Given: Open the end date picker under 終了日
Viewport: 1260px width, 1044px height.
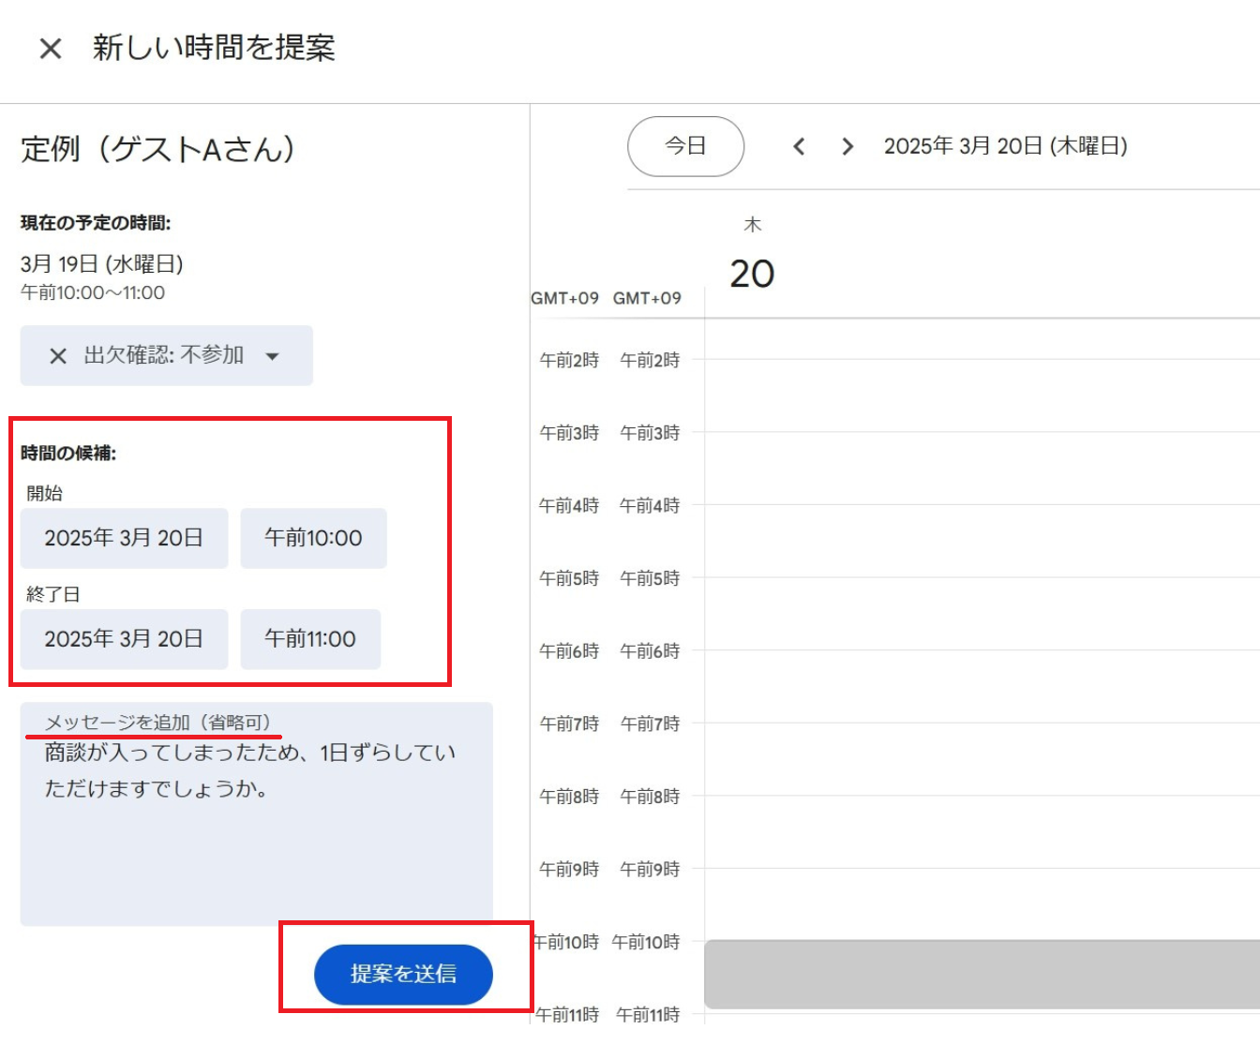Looking at the screenshot, I should coord(124,639).
